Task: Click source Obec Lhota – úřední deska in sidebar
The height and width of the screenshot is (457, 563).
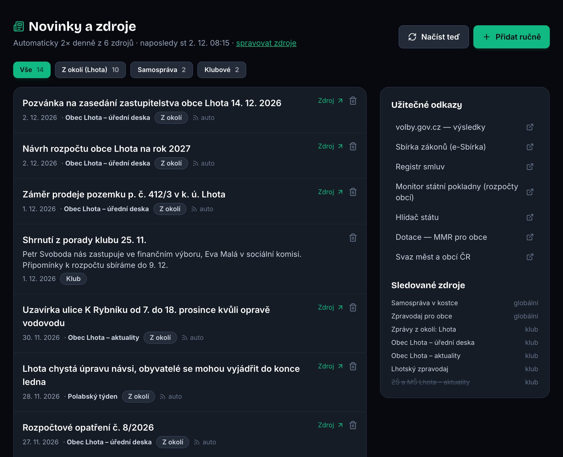Action: tap(433, 343)
